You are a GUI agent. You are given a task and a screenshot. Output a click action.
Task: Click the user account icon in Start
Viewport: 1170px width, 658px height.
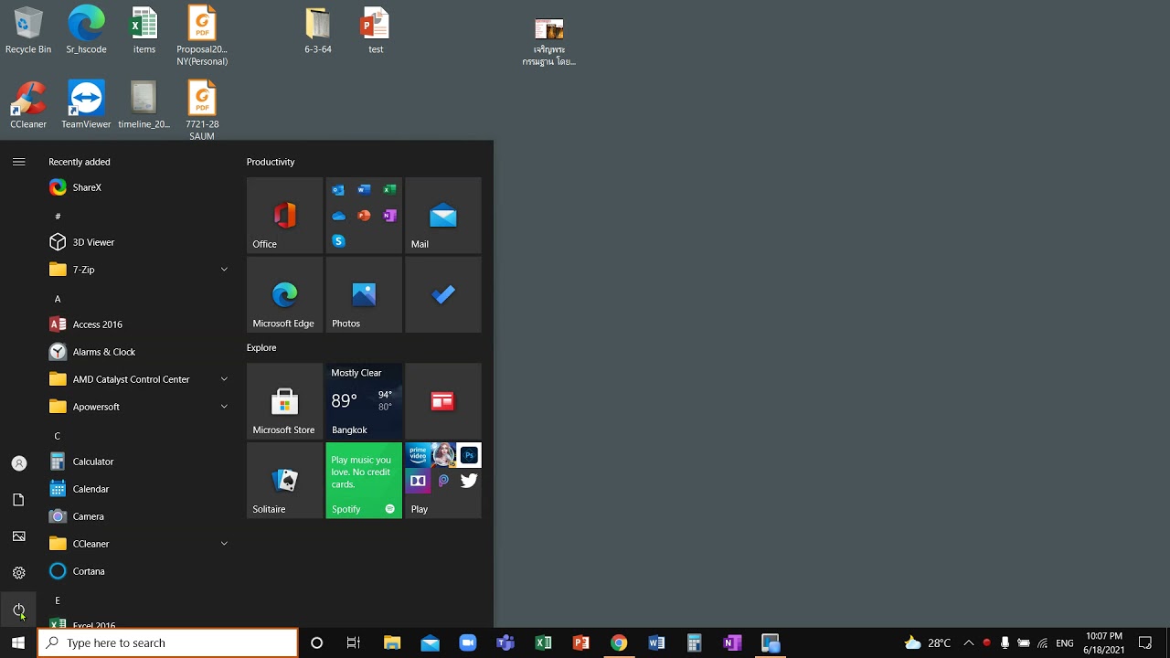point(18,463)
